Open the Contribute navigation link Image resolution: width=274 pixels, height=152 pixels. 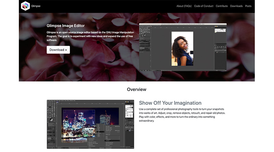pyautogui.click(x=222, y=6)
